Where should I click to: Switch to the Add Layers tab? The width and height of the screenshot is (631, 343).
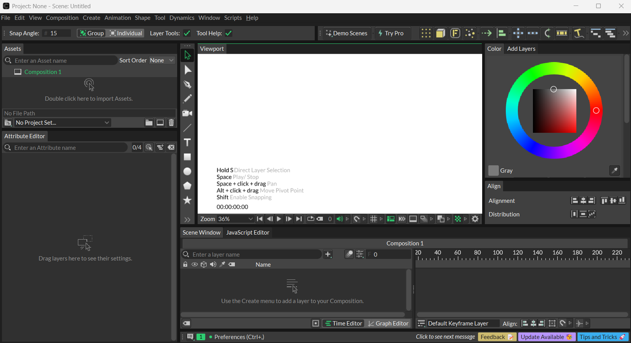tap(521, 49)
